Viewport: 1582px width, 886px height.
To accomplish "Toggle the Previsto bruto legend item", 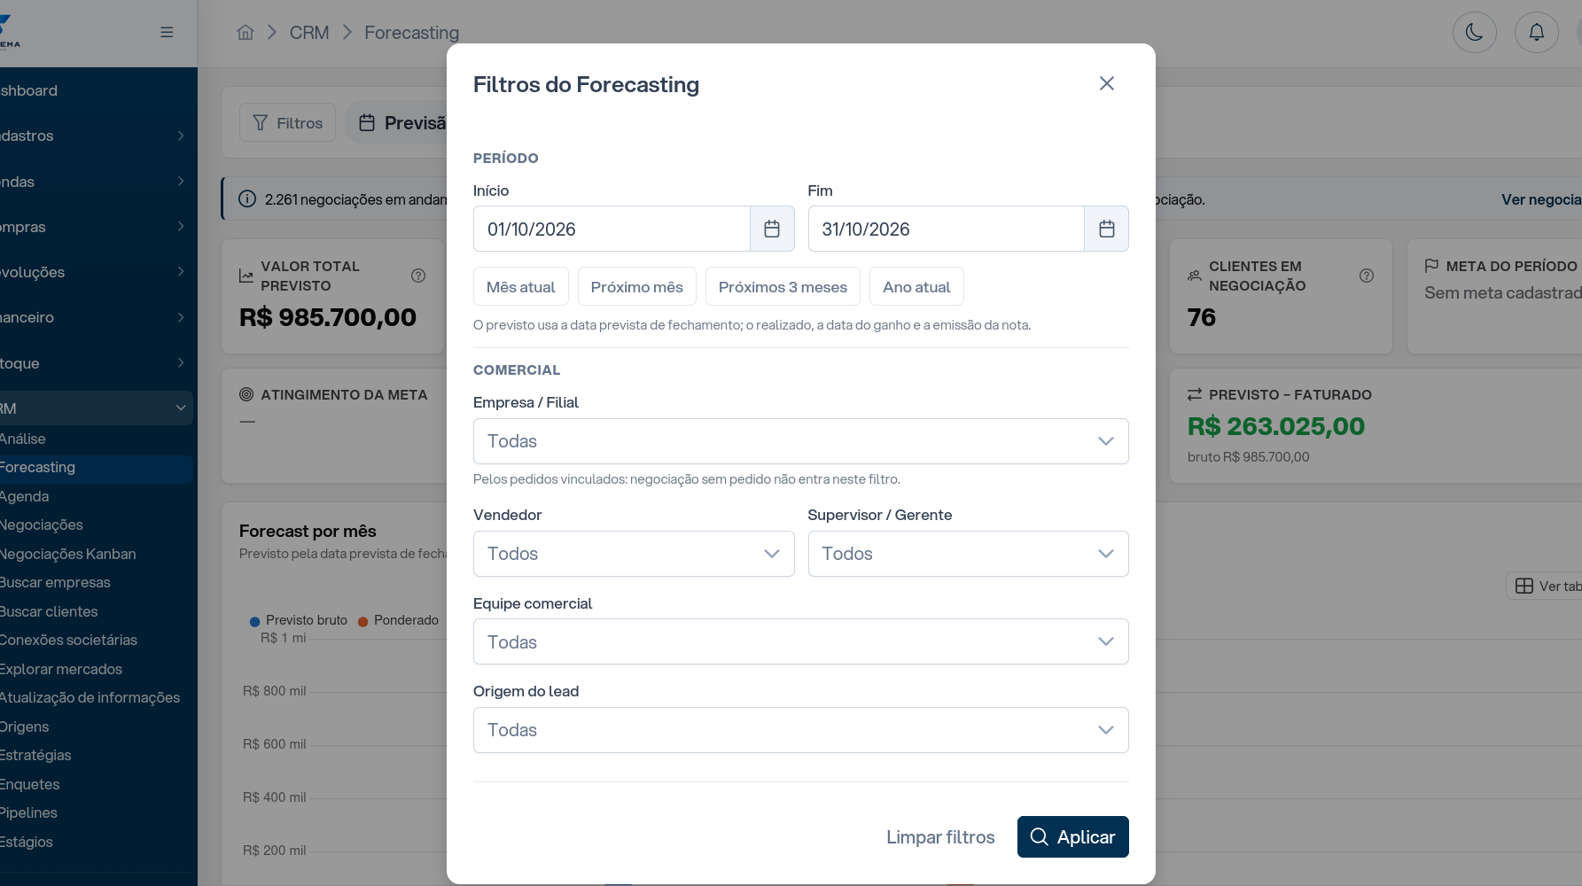I will pyautogui.click(x=299, y=620).
